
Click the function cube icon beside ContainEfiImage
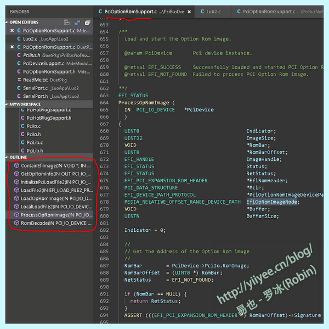tap(16, 165)
